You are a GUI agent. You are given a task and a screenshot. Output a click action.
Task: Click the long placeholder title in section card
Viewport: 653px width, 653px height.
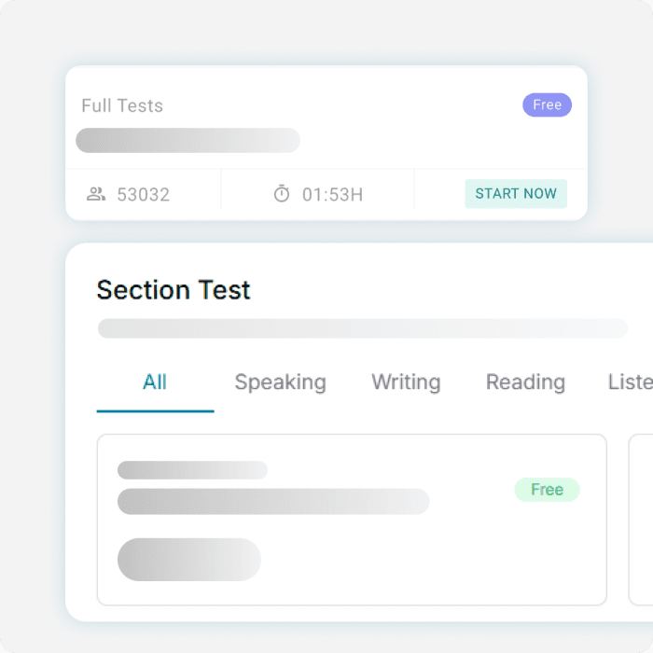tap(272, 502)
